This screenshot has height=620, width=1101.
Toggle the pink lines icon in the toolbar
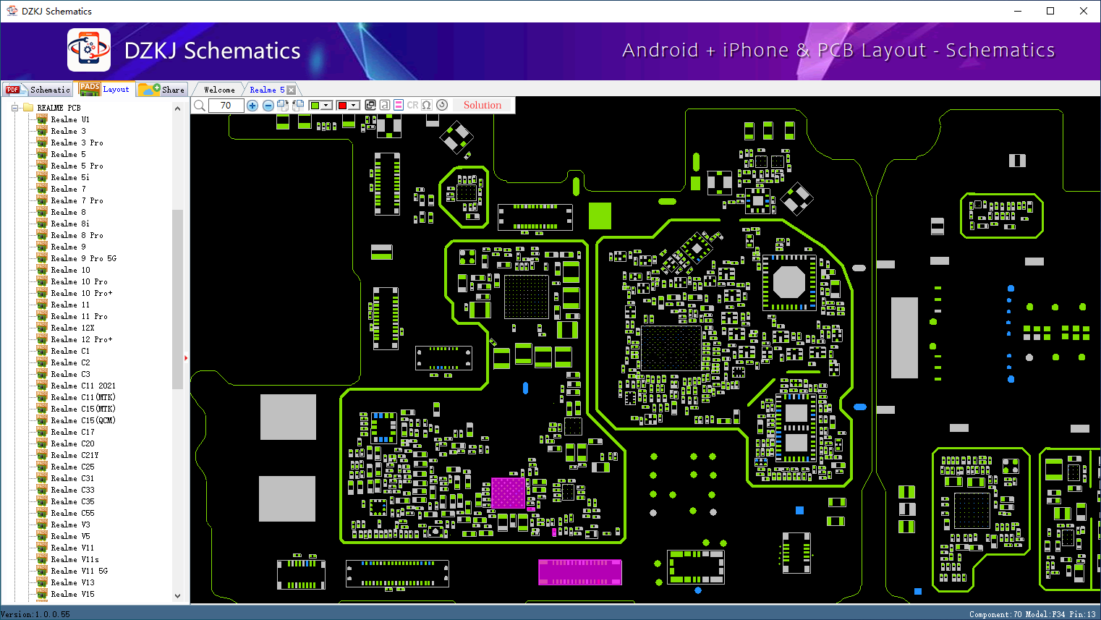pos(399,105)
